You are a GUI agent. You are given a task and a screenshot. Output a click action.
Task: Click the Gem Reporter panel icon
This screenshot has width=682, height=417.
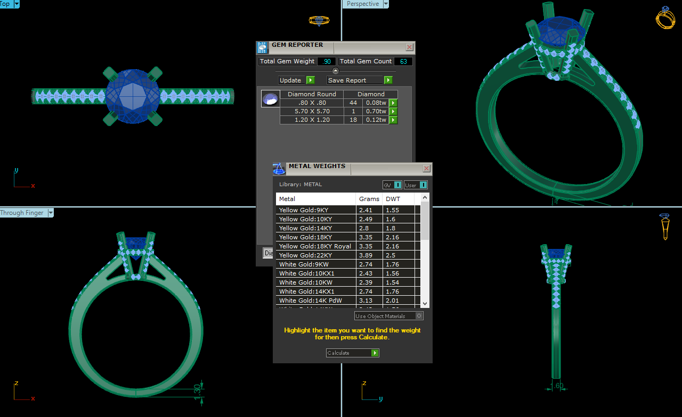(x=262, y=47)
